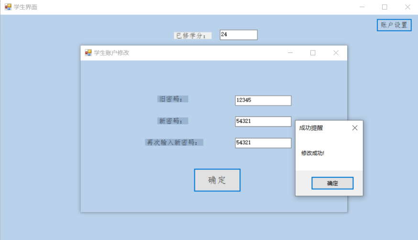Click the 学生账户修改 window title text
418x240 pixels.
tap(111, 52)
